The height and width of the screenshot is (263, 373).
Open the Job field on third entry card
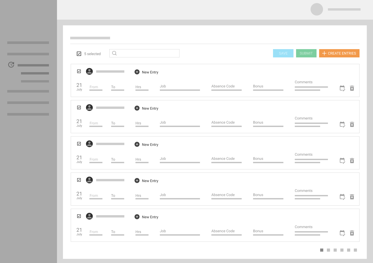pyautogui.click(x=180, y=160)
